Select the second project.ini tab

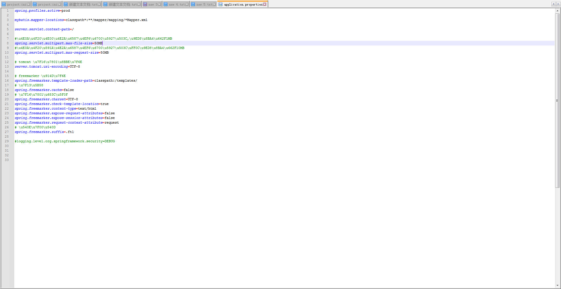47,4
